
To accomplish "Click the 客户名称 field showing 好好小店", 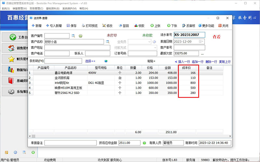I will pyautogui.click(x=74, y=42).
